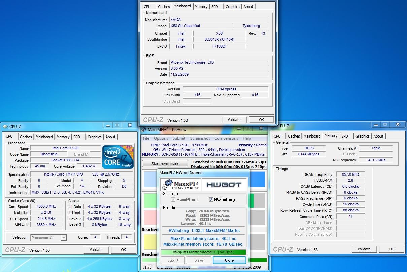Click the MaxxPI² system bench logo
Viewport: 407px width, 272px height.
(x=180, y=185)
